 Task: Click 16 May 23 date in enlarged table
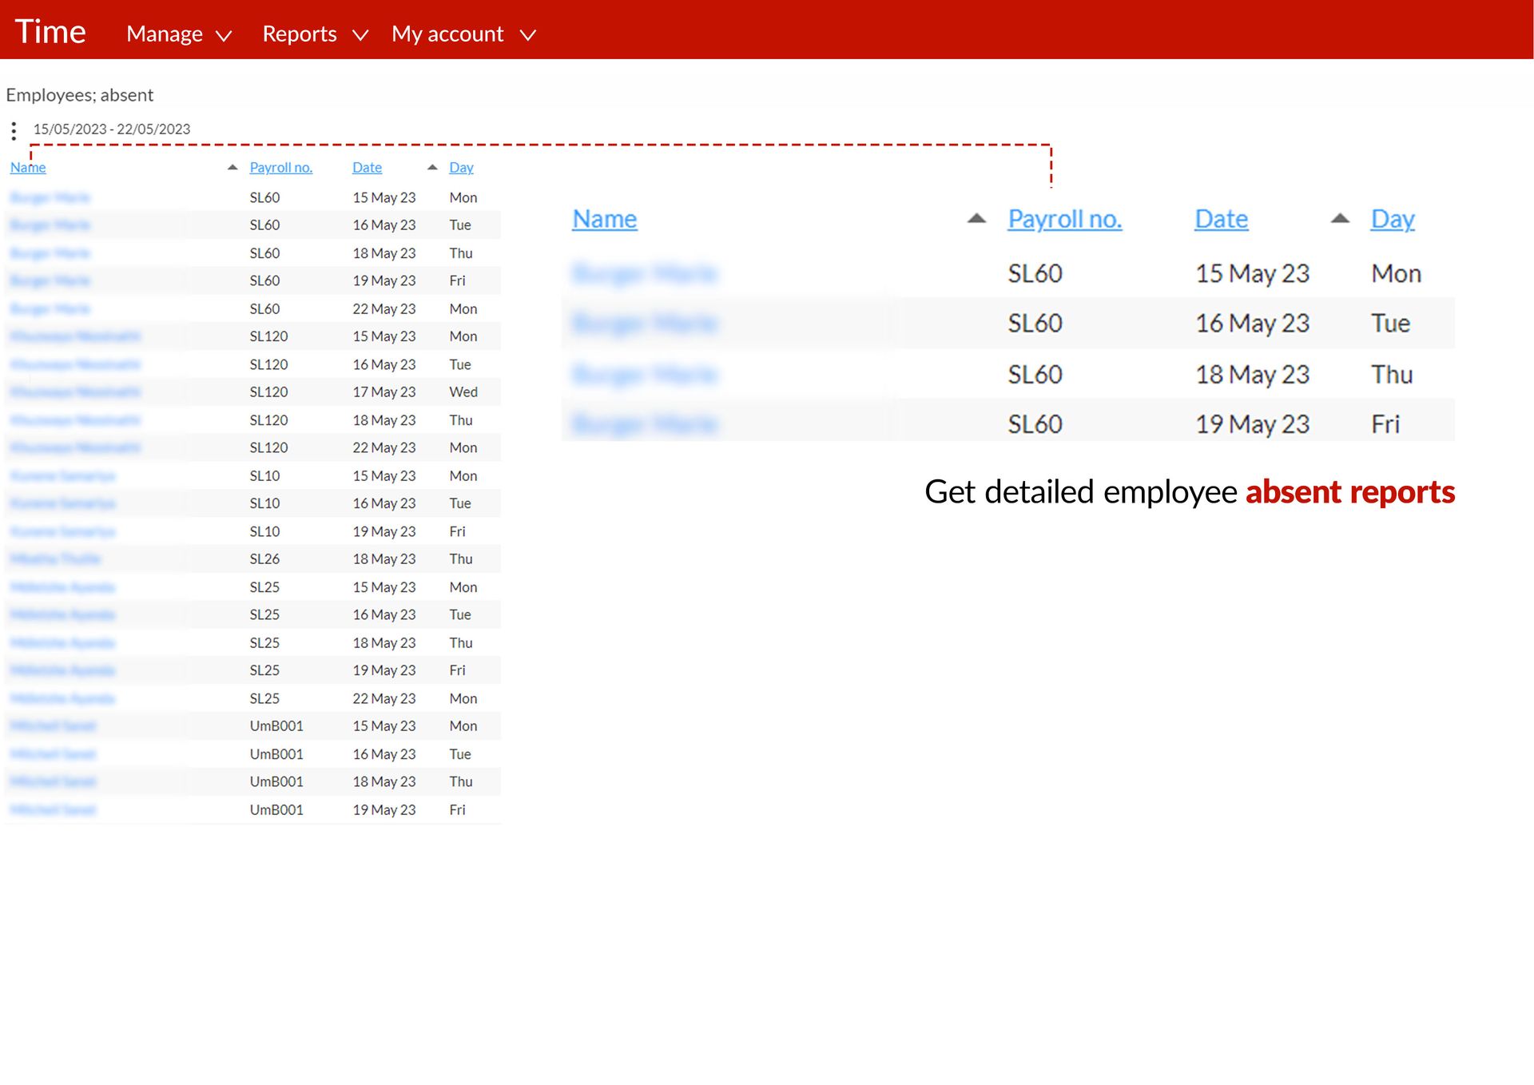1252,324
